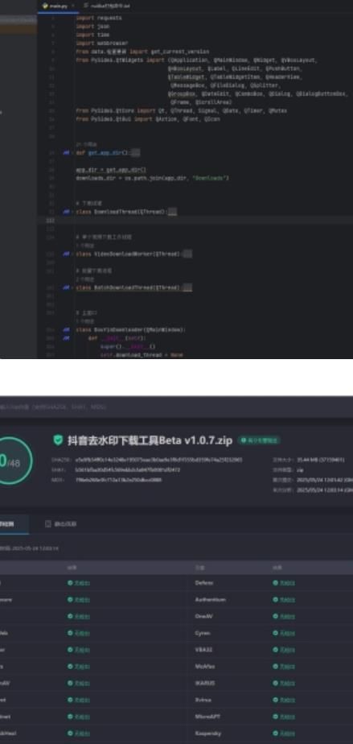Screen dimensions: 353x744
Task: Select the SHA1 hash value
Action: (x=128, y=469)
